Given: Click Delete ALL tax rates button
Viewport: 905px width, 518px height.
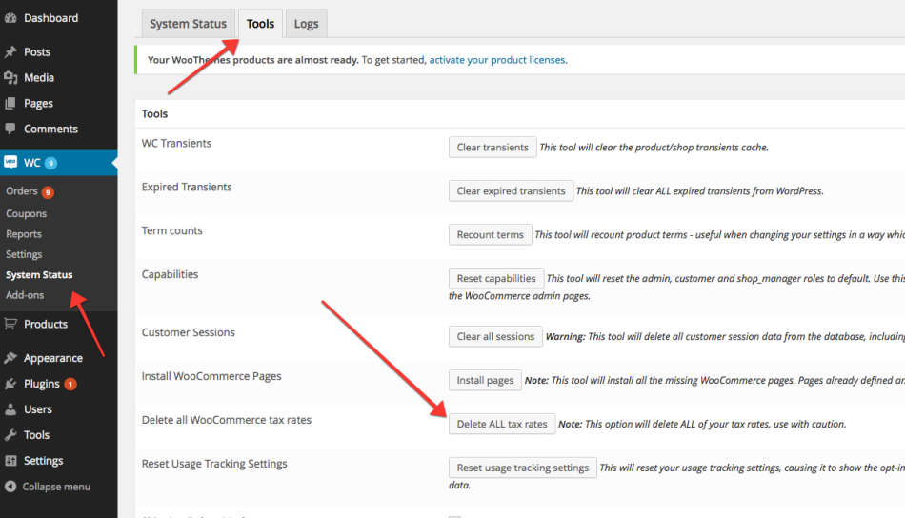Looking at the screenshot, I should (501, 424).
